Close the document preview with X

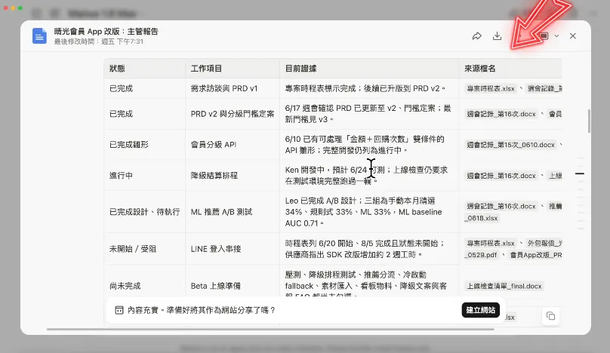coord(573,36)
